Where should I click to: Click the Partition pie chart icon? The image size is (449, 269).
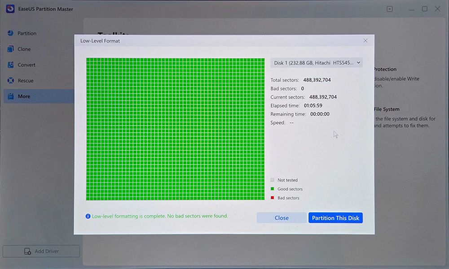11,33
